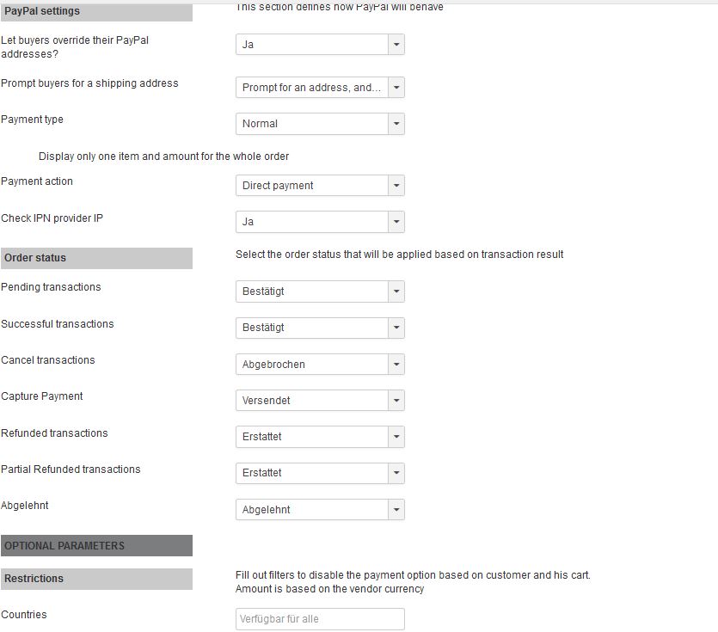This screenshot has width=718, height=632.
Task: Click the "Capture Payment" field label
Action: (42, 396)
